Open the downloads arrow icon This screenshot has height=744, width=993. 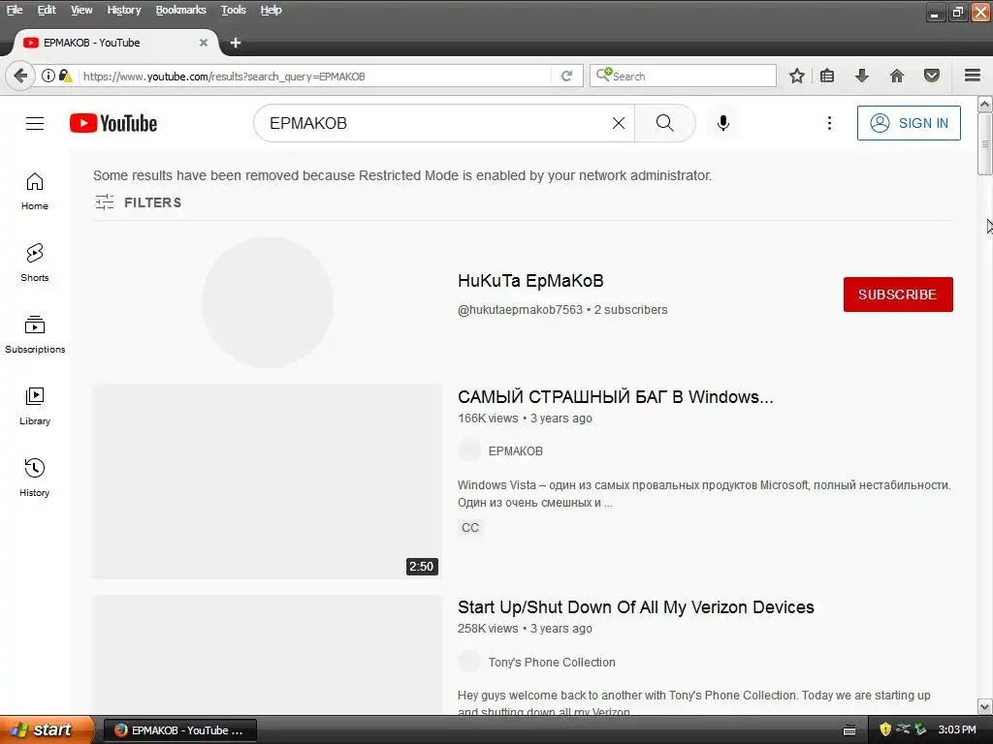coord(862,76)
